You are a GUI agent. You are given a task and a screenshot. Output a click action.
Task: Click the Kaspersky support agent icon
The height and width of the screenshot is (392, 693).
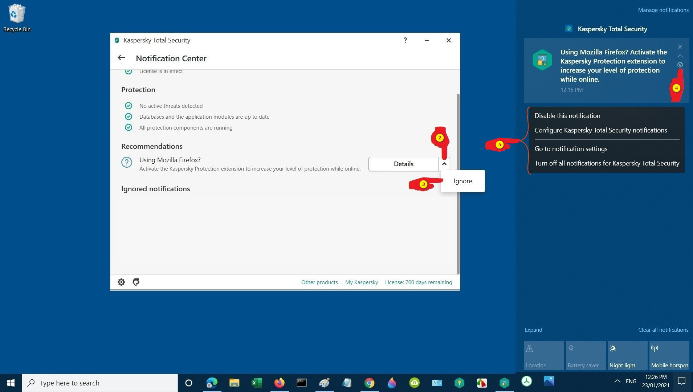coord(136,282)
